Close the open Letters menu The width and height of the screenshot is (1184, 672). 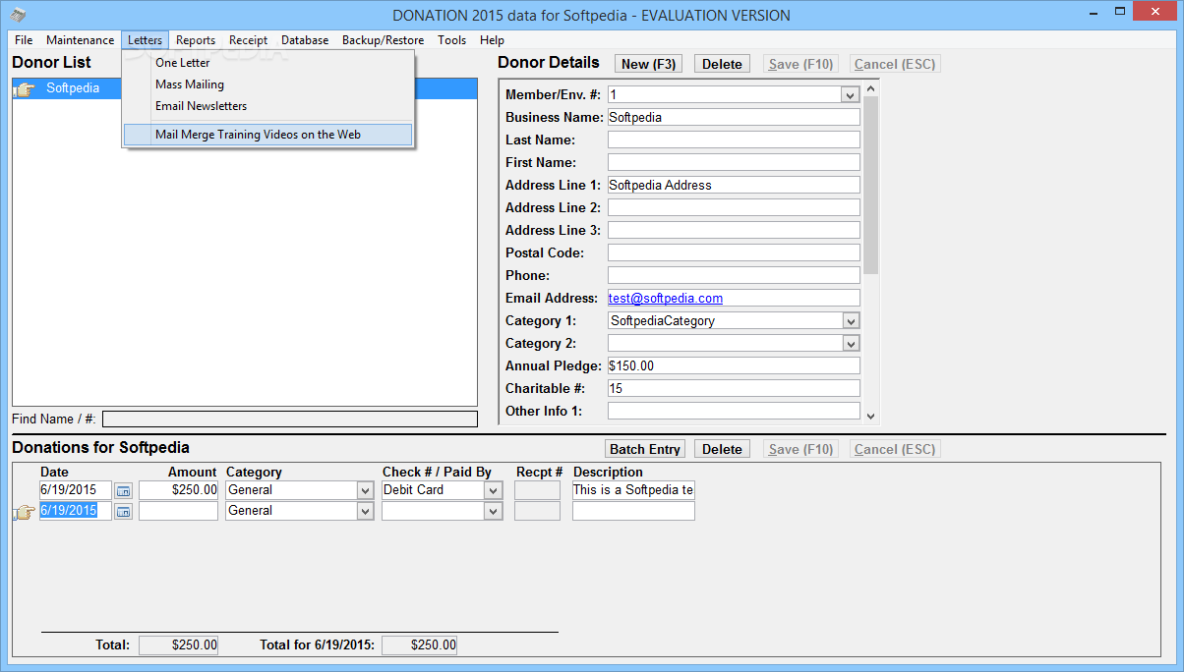pos(146,40)
